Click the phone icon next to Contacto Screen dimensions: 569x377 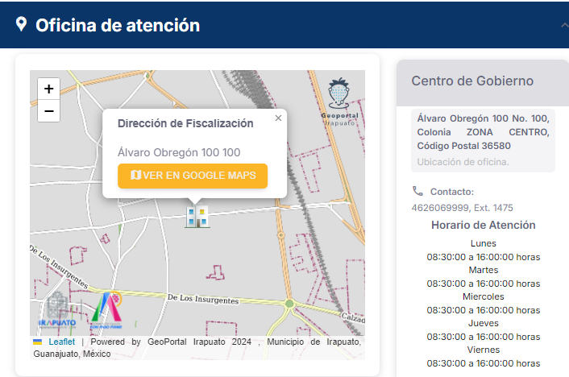click(x=417, y=191)
